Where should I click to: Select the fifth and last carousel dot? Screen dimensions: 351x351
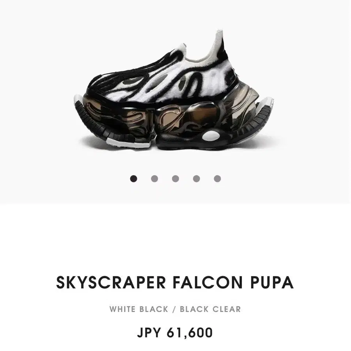point(217,179)
